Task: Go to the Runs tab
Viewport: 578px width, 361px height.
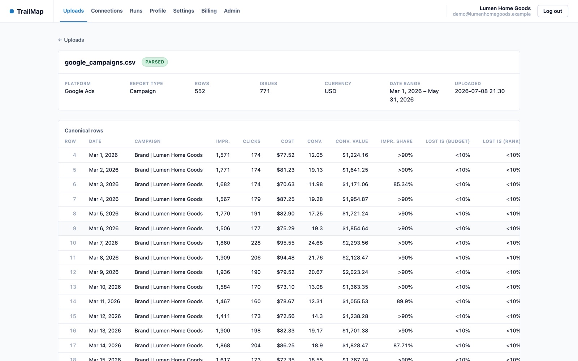Action: tap(136, 11)
